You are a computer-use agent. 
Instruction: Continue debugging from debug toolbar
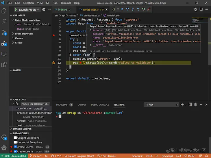[122, 9]
